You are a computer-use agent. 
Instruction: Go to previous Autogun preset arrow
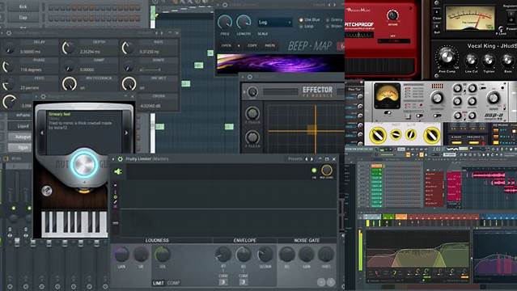click(42, 133)
